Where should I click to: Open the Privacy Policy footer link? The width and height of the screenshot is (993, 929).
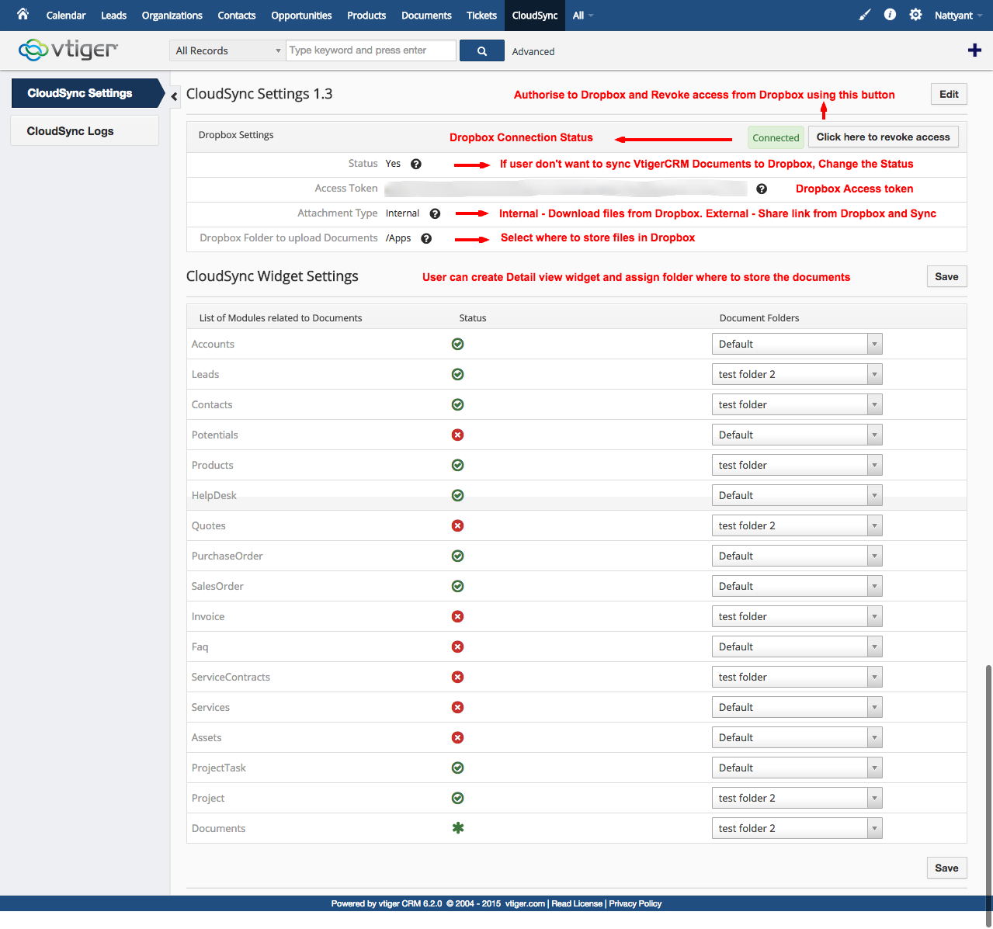pyautogui.click(x=635, y=903)
